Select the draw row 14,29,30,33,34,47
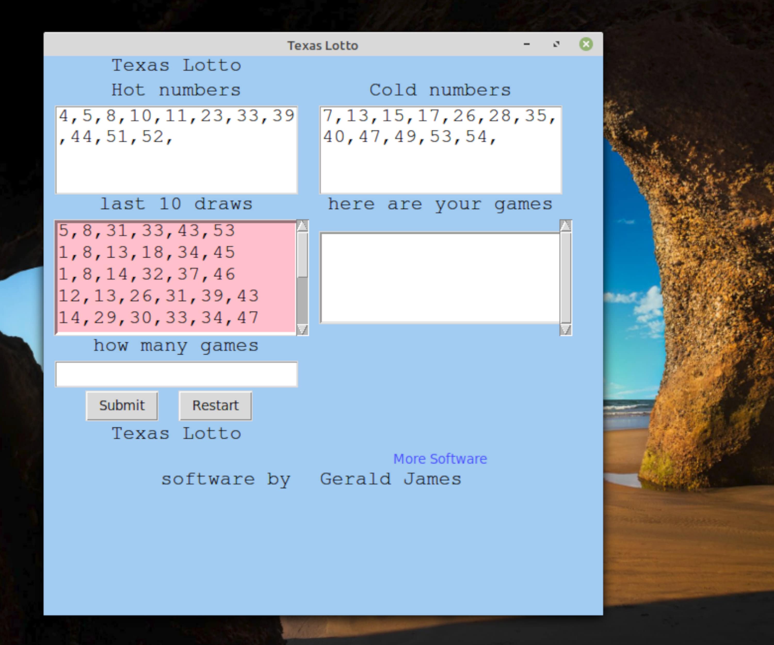Screen dimensions: 774x645 [158, 318]
